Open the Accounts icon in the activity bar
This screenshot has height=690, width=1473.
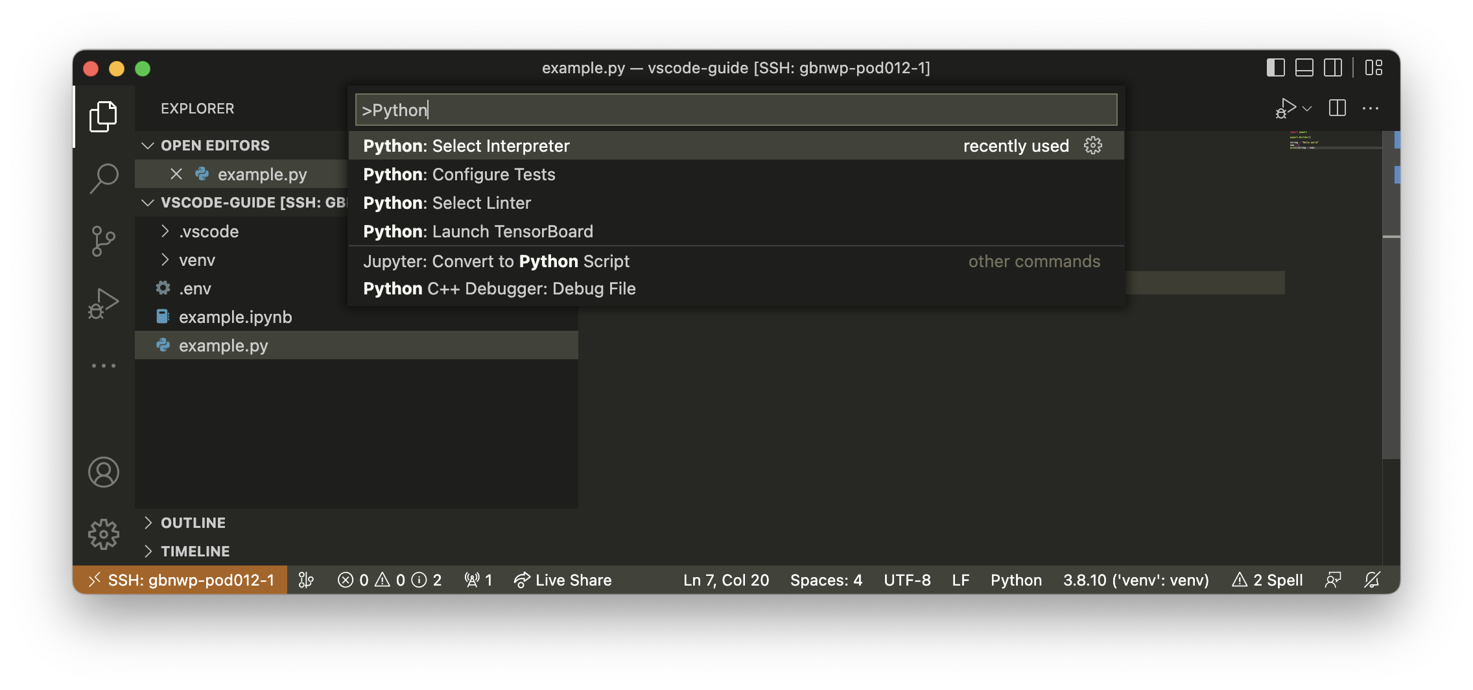click(103, 472)
